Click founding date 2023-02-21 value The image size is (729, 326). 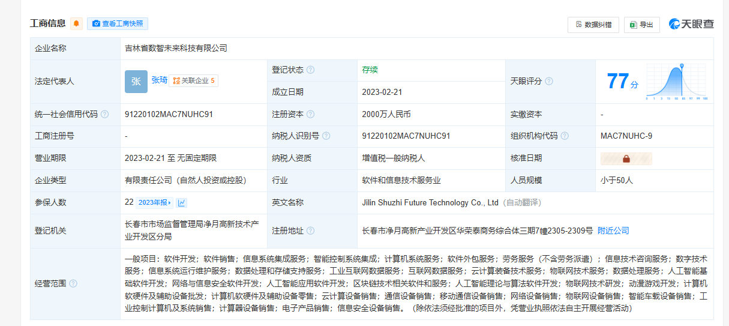[382, 92]
